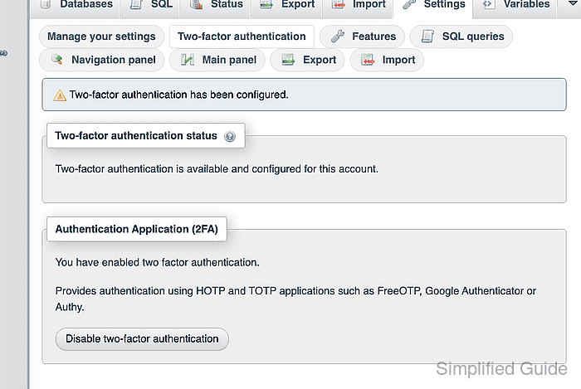Open the SQL queries settings subtab

click(x=461, y=36)
